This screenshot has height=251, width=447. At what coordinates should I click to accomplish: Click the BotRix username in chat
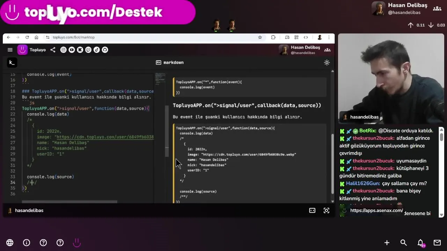tap(368, 131)
